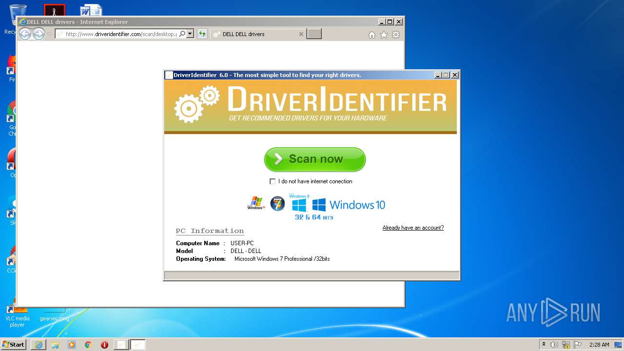Open the recent pages dropdown next to Forward
The image size is (624, 351).
click(49, 34)
